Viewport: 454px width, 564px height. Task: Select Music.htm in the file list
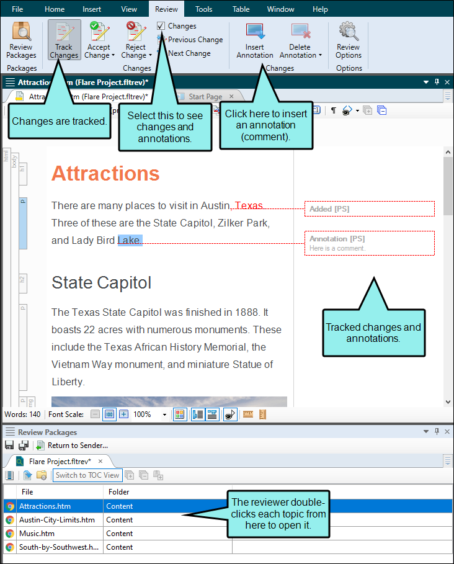coord(228,534)
